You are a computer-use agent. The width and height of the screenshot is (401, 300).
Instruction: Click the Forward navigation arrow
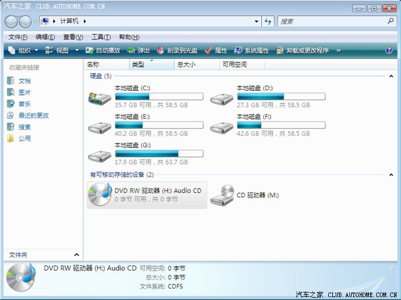(x=25, y=22)
